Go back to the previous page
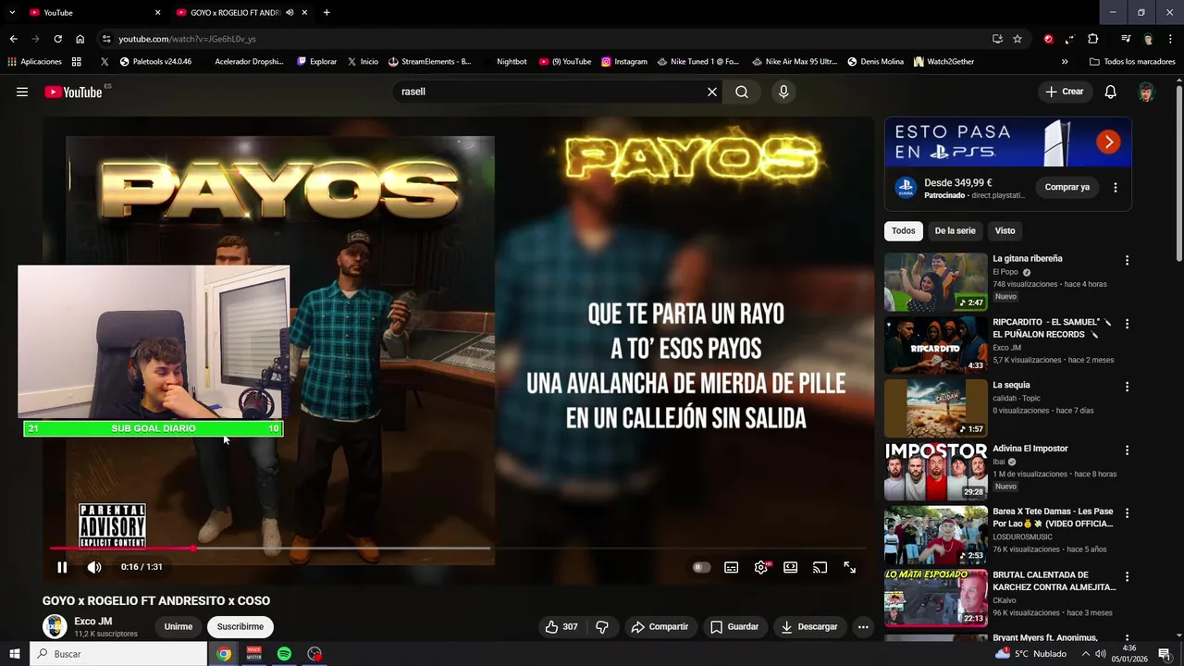1184x666 pixels. tap(13, 39)
